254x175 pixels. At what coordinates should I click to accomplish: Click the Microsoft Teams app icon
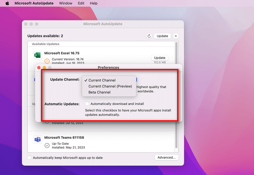coord(37,140)
